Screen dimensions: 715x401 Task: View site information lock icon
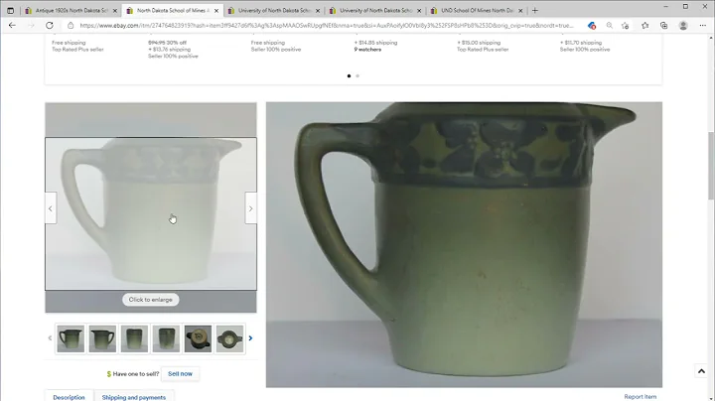(x=71, y=26)
